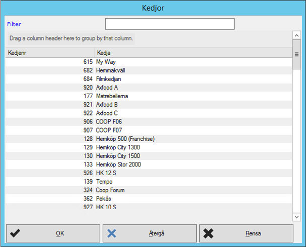Screen dimensions: 306x247
Task: Select the Hemköp City 1500 row
Action: tap(149, 156)
